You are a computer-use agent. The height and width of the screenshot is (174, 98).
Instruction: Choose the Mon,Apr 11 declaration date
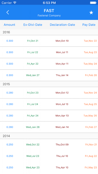point(62,64)
